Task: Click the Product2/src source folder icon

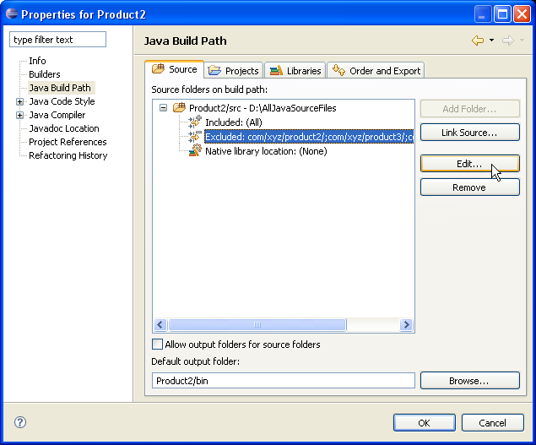Action: coord(179,108)
